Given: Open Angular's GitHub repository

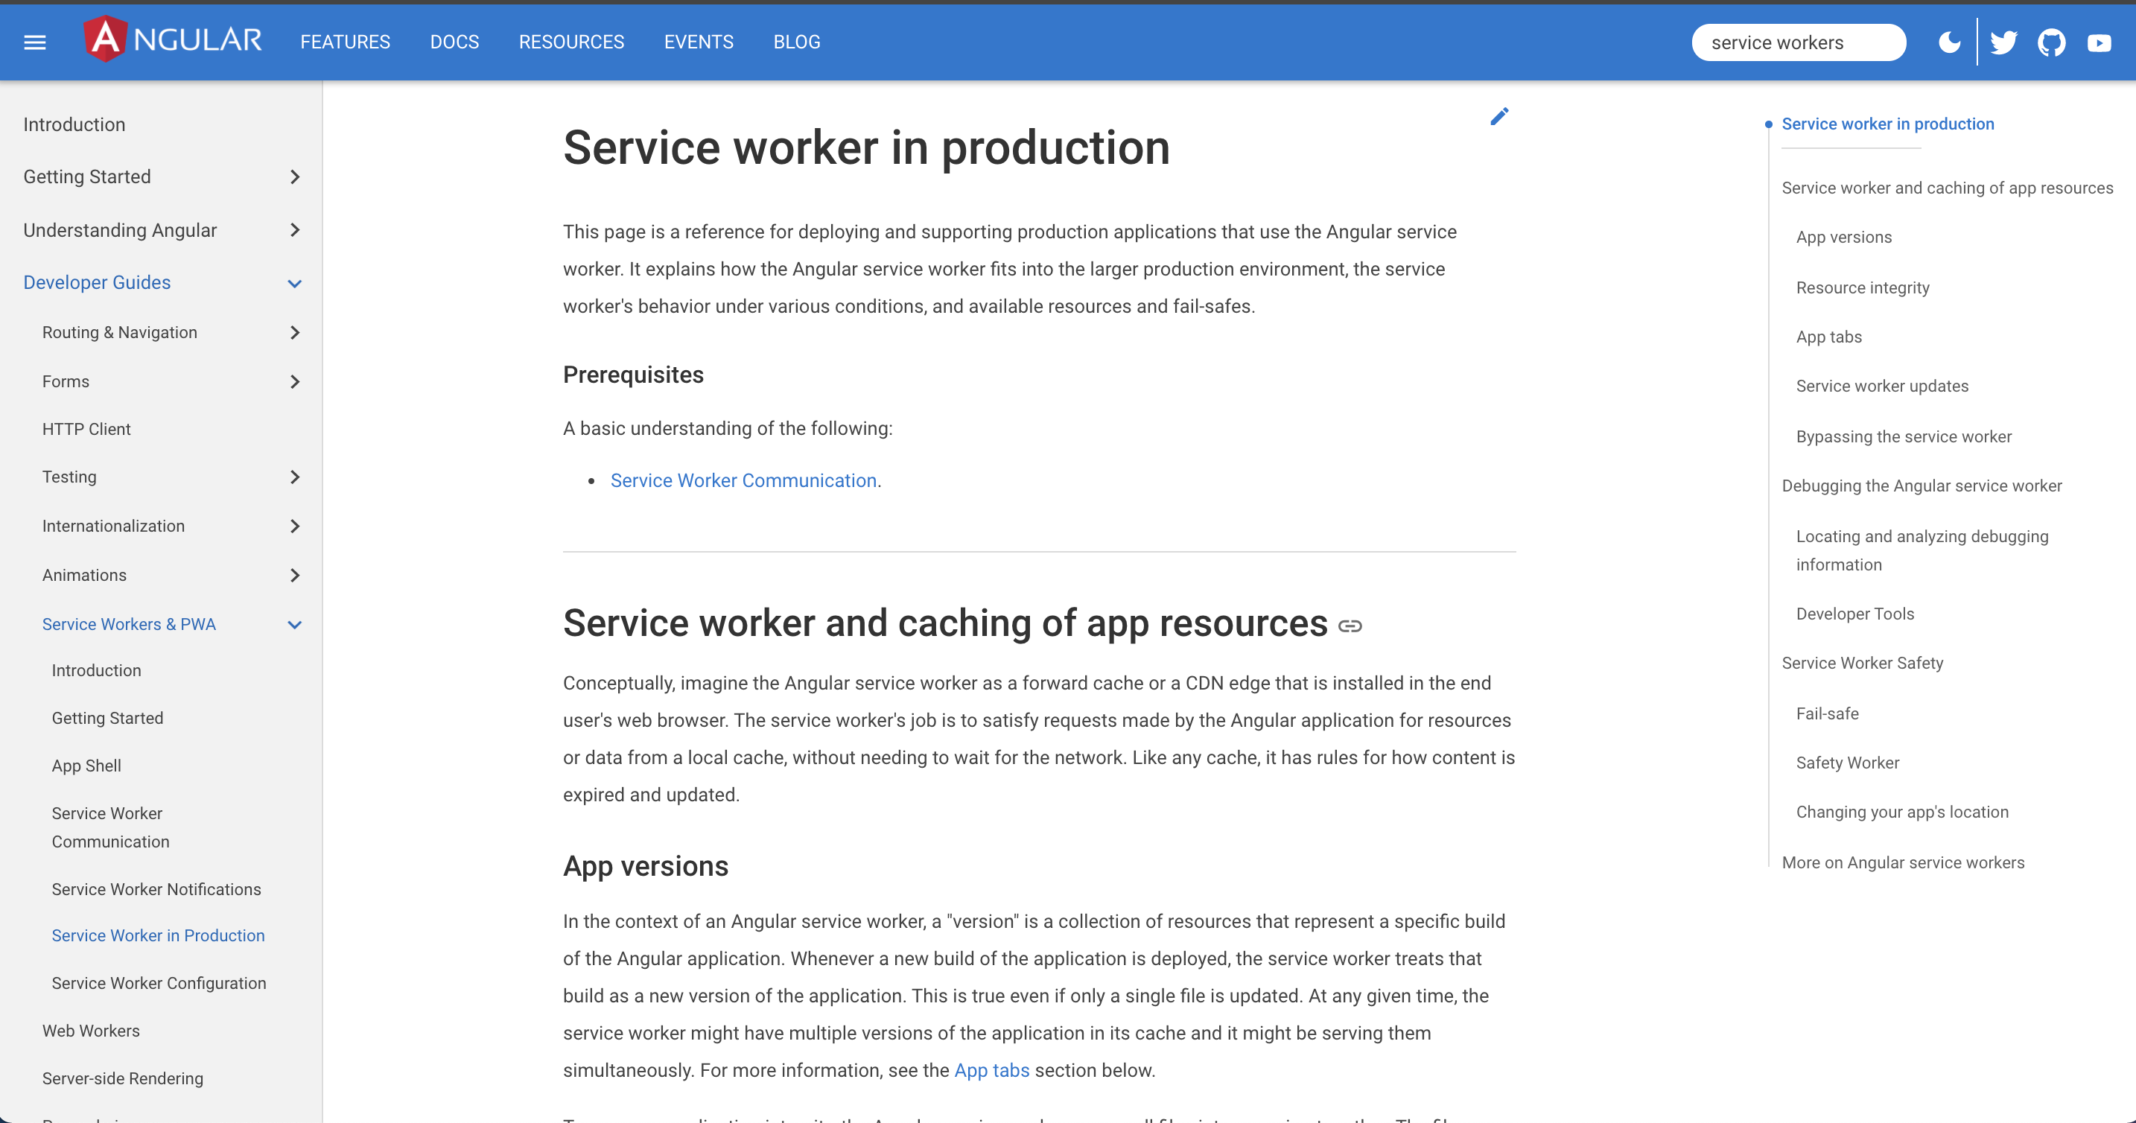Looking at the screenshot, I should (x=2053, y=42).
